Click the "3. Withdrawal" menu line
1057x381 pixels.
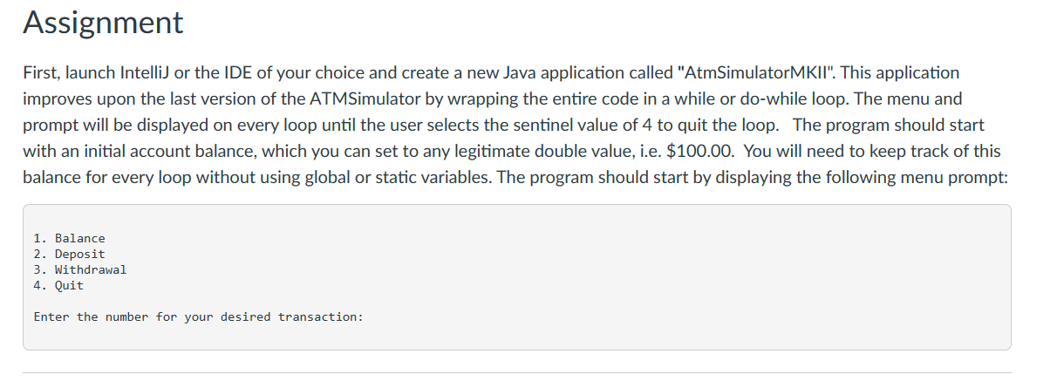point(79,269)
